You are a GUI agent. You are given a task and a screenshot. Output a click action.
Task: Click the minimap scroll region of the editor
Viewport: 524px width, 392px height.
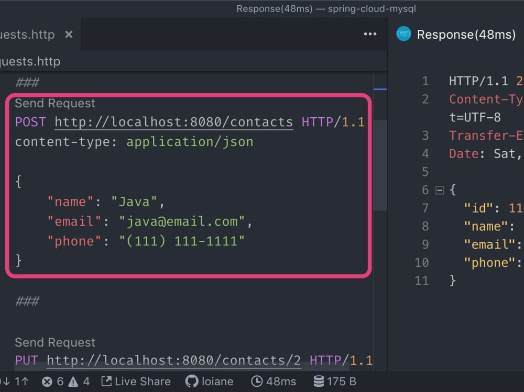[380, 165]
